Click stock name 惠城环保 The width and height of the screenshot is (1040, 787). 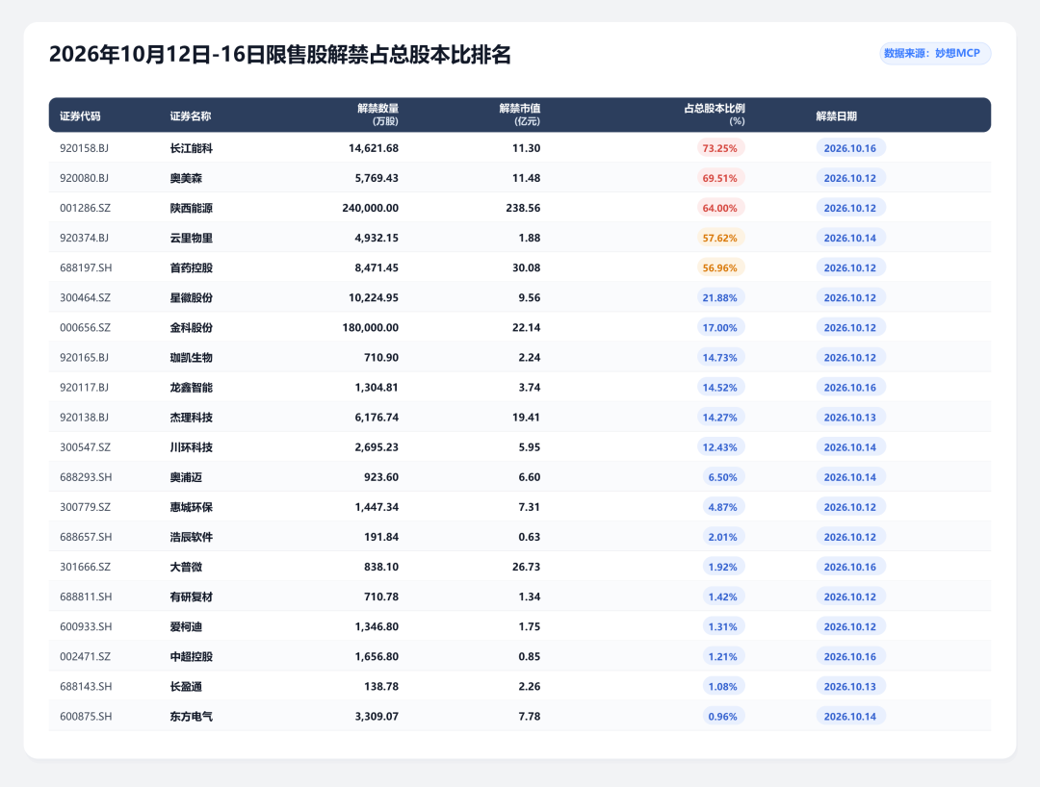click(191, 507)
